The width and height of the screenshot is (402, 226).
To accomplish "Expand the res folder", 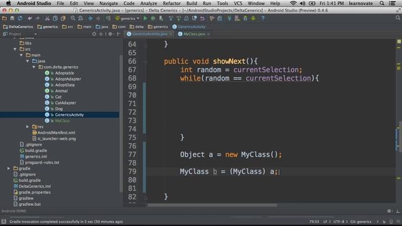I will click(x=28, y=127).
